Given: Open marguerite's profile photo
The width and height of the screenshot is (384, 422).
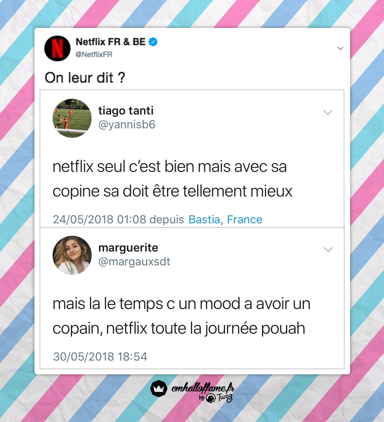Looking at the screenshot, I should pos(72,255).
